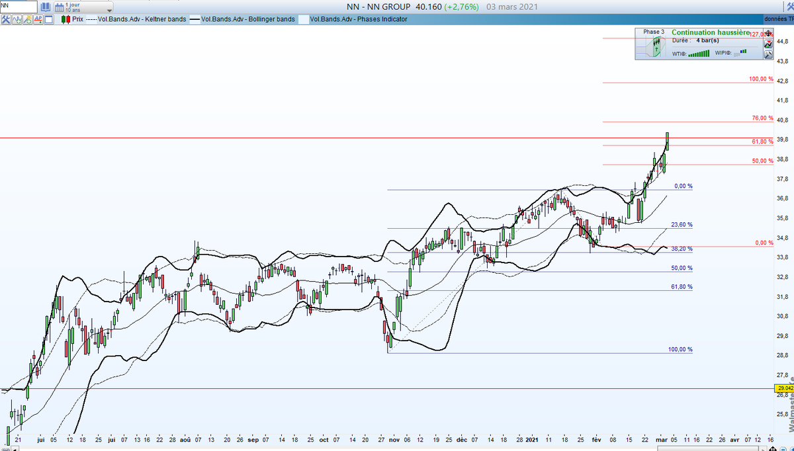
Task: Click the red 61,80 % Fibonacci label
Action: click(x=762, y=142)
